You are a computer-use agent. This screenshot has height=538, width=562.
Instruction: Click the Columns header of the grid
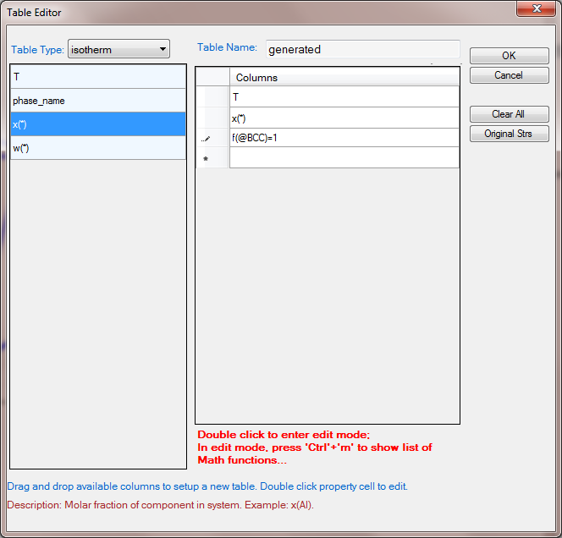344,77
